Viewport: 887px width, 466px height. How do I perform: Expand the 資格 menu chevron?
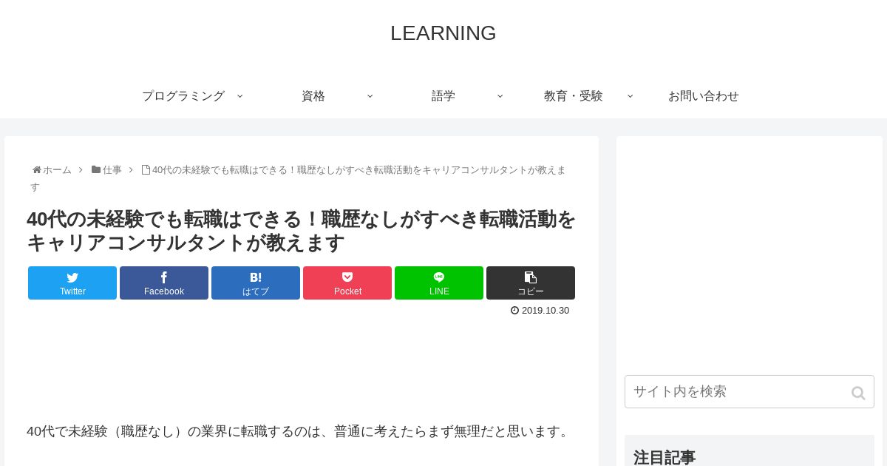tap(370, 96)
